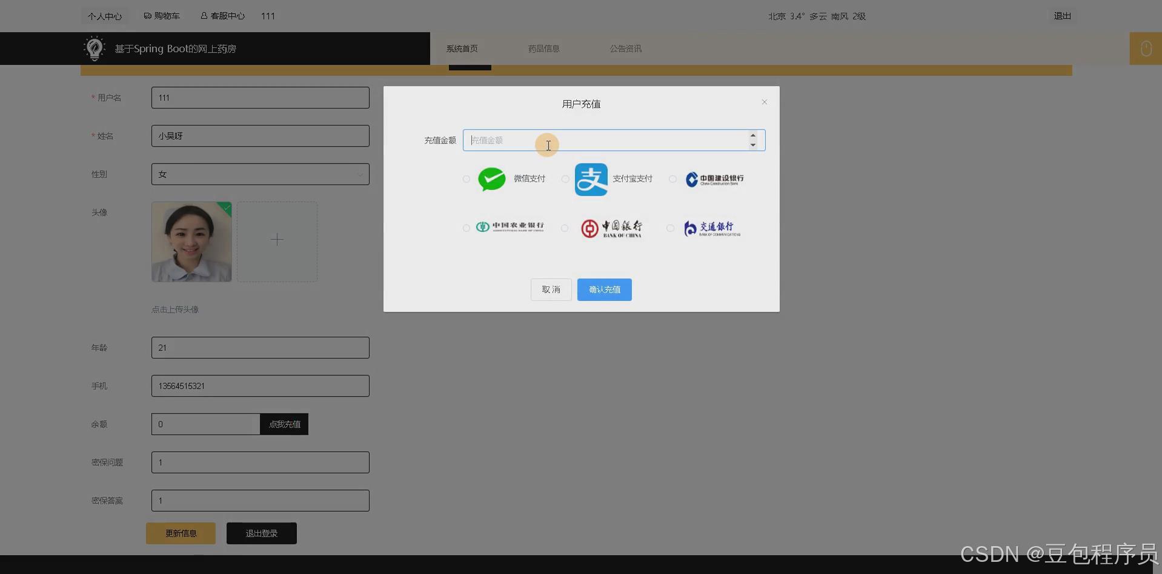
Task: Click the 退出 link at top right
Action: click(1062, 16)
